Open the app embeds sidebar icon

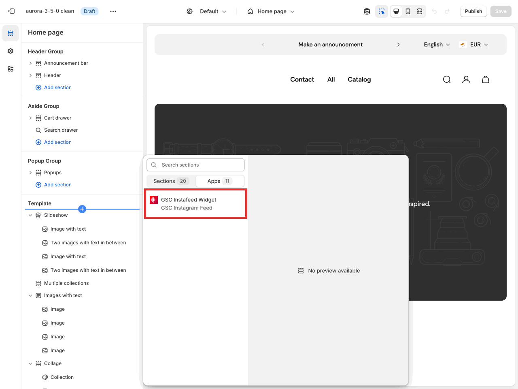coord(11,69)
